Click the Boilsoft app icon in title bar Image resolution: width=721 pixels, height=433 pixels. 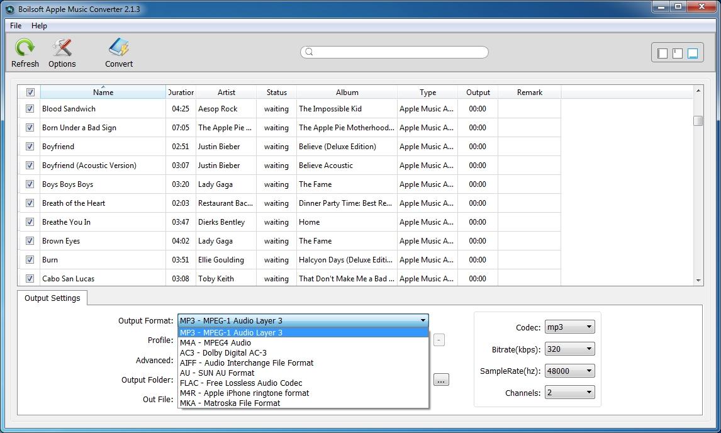pyautogui.click(x=9, y=9)
